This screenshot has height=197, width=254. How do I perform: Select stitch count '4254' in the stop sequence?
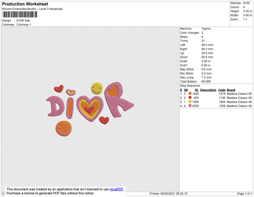tap(196, 106)
